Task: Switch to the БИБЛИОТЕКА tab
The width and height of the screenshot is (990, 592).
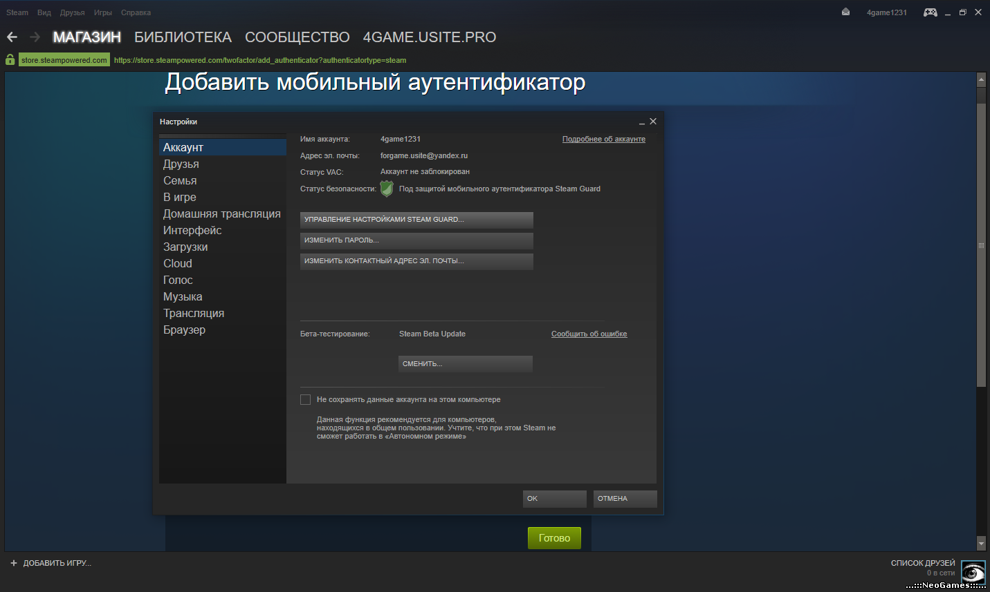Action: pos(183,37)
